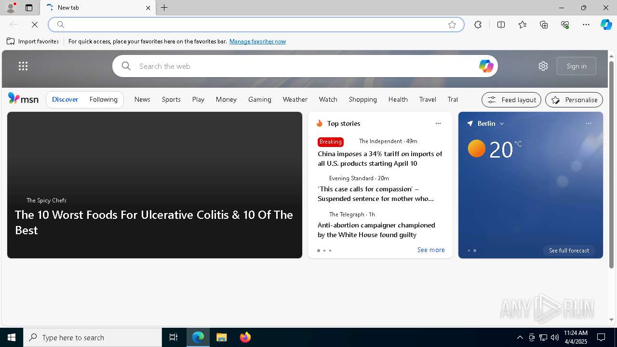Open the Gaming section
Screen dimensions: 617x347
click(x=260, y=99)
